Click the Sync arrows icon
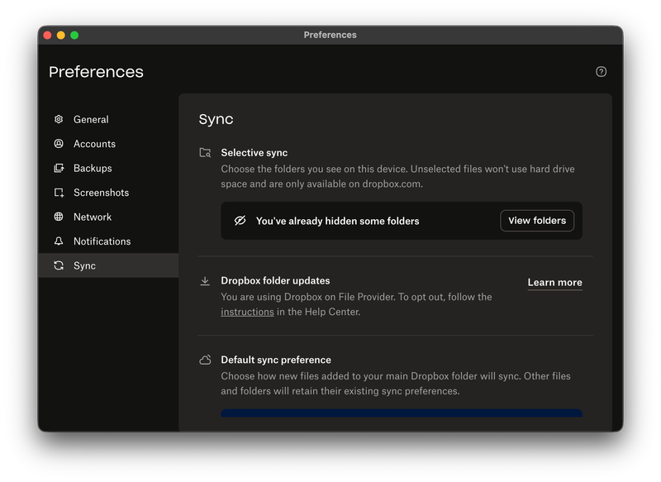The width and height of the screenshot is (661, 482). coord(59,266)
